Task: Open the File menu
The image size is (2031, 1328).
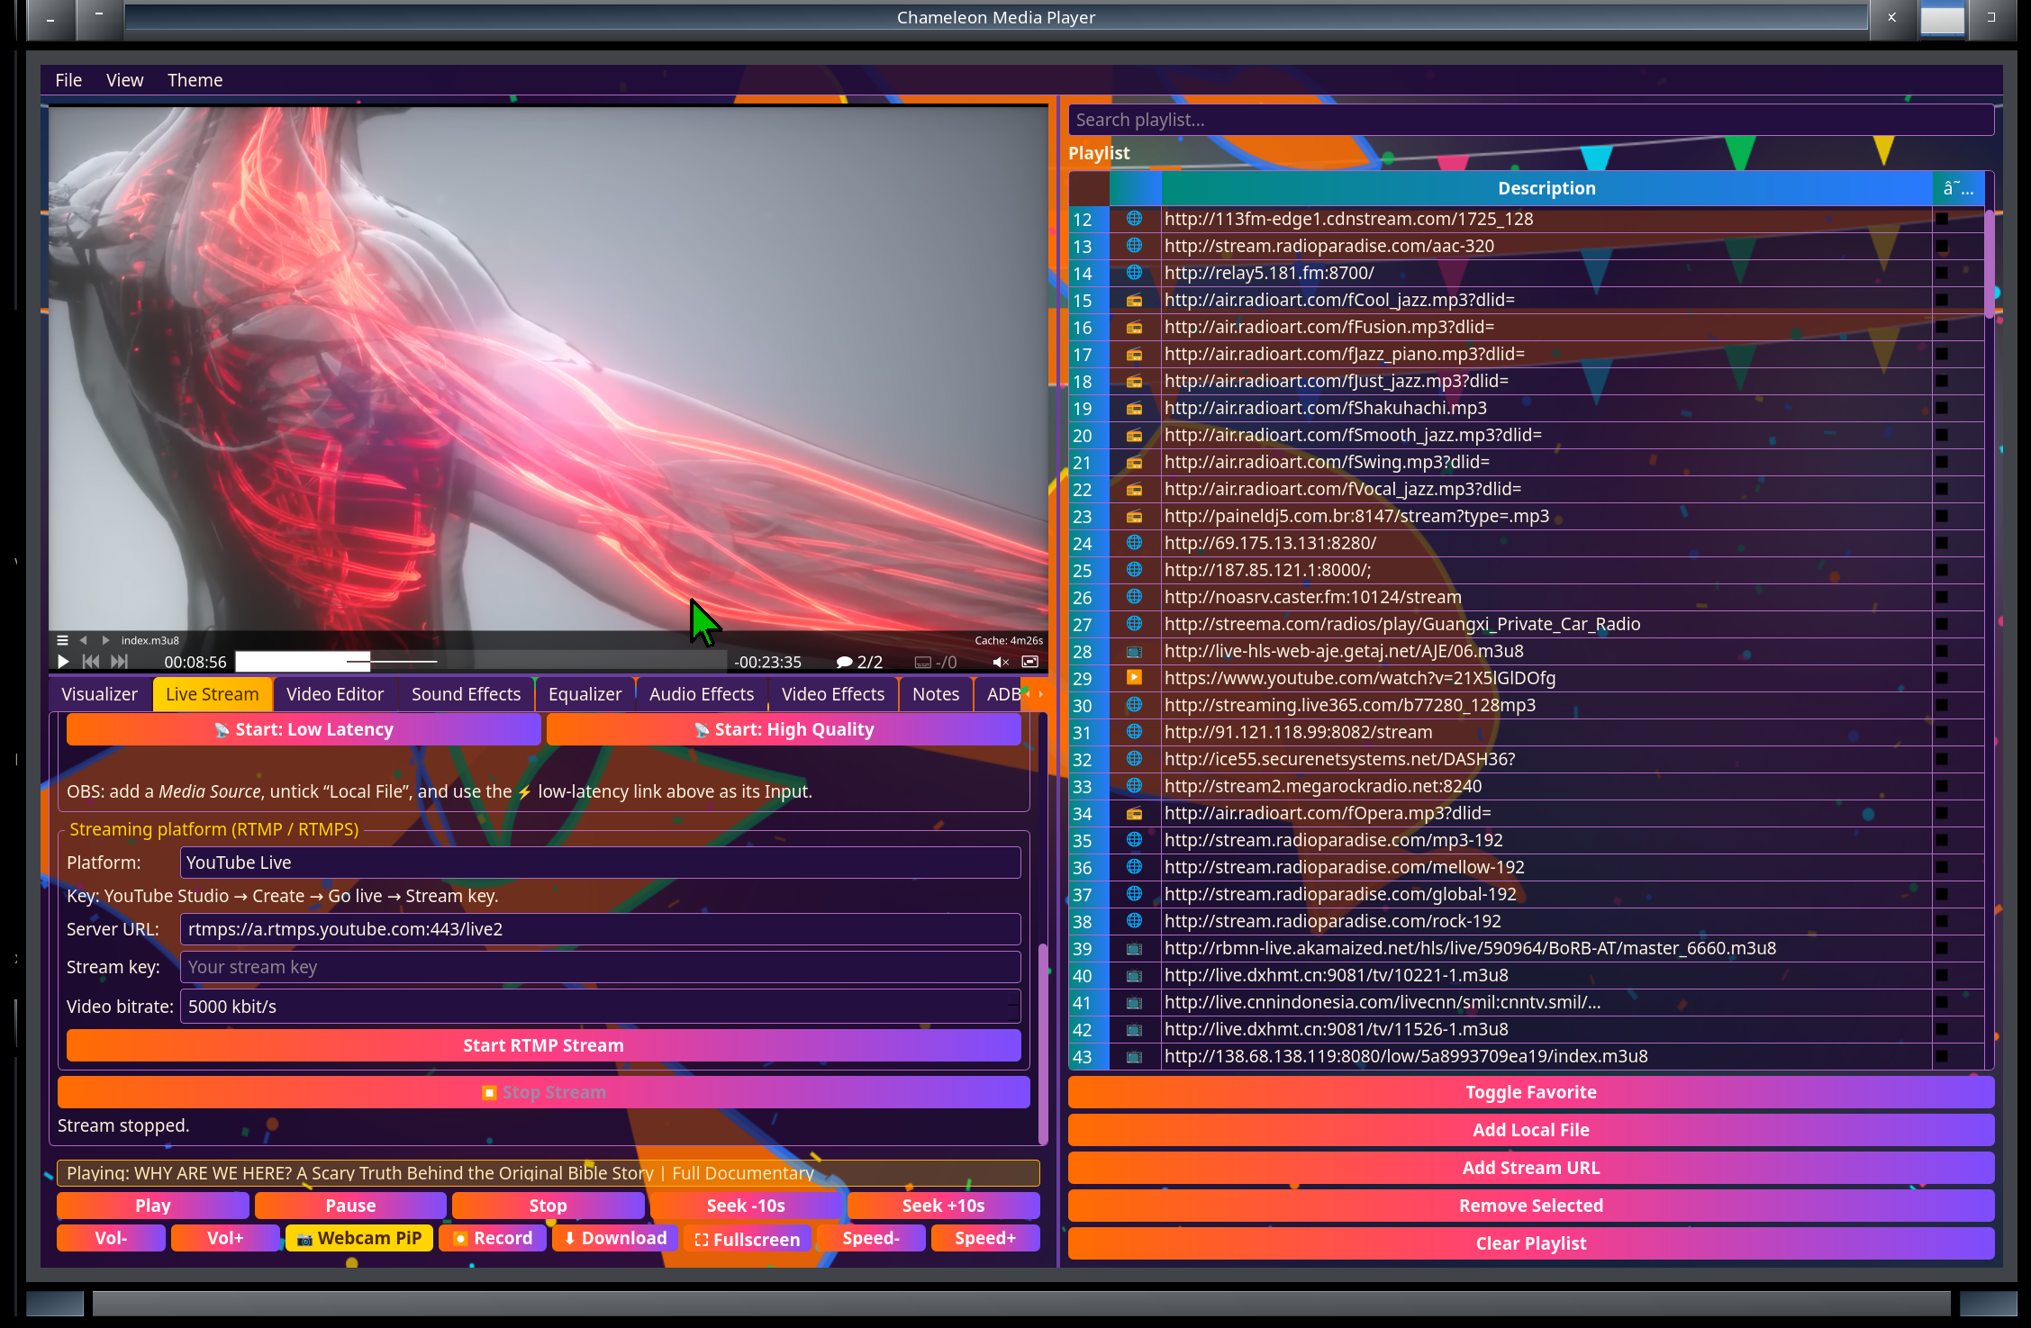Action: point(68,80)
